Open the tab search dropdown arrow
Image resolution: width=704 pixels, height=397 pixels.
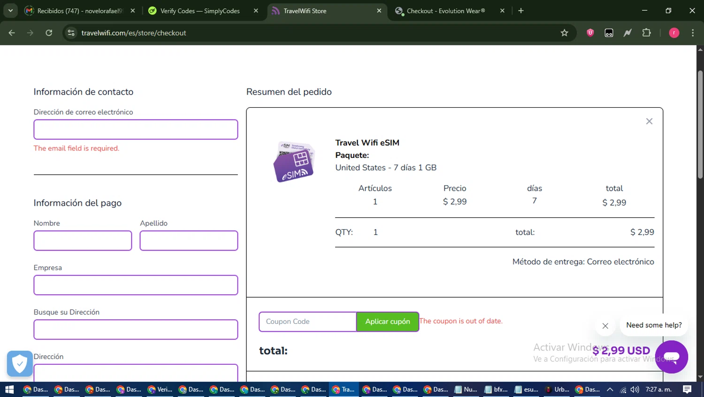tap(10, 10)
